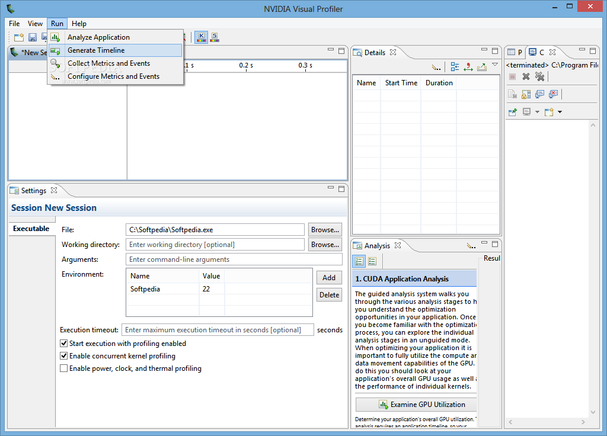The height and width of the screenshot is (436, 607).
Task: Click Browse next to Working directory
Action: coord(325,245)
